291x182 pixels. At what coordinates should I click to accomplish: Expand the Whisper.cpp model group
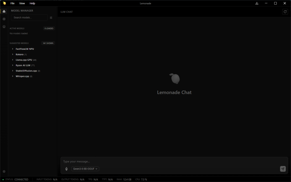(x=22, y=76)
